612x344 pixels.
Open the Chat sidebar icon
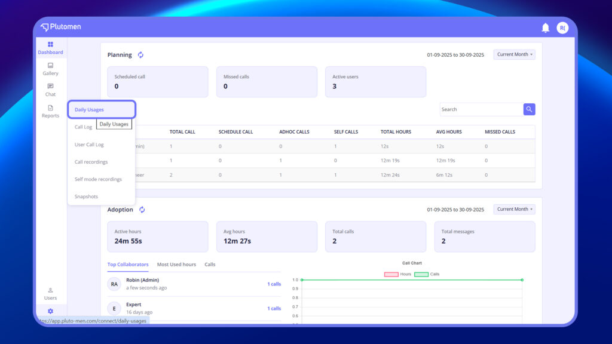(x=50, y=90)
